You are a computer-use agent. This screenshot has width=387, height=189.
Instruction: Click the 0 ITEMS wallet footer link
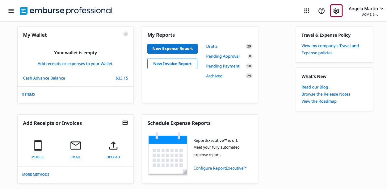28,94
